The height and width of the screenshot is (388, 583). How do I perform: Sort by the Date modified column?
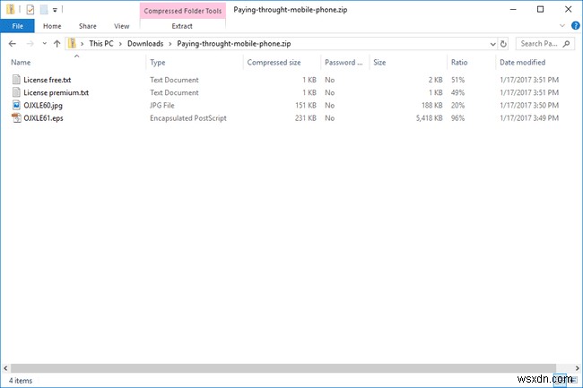(x=522, y=63)
